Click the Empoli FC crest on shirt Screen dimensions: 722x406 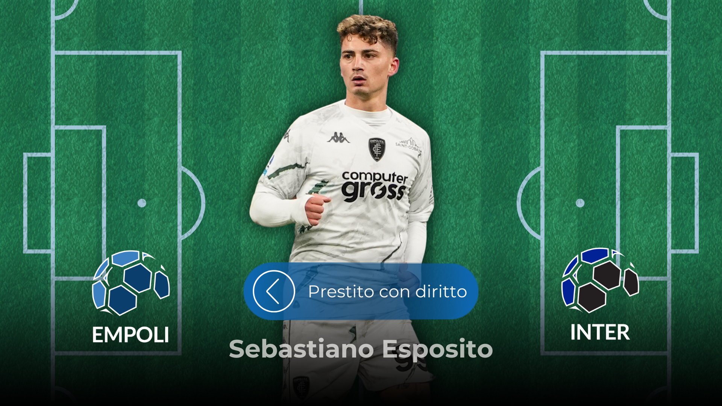(x=377, y=149)
